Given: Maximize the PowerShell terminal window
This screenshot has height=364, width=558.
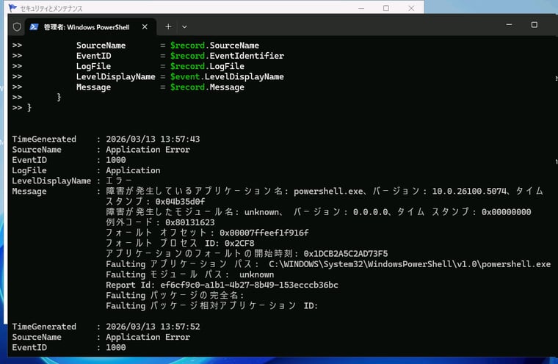Looking at the screenshot, I should coord(535,25).
